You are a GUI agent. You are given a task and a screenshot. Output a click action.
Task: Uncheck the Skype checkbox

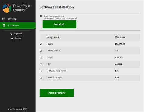pyautogui.click(x=41, y=57)
